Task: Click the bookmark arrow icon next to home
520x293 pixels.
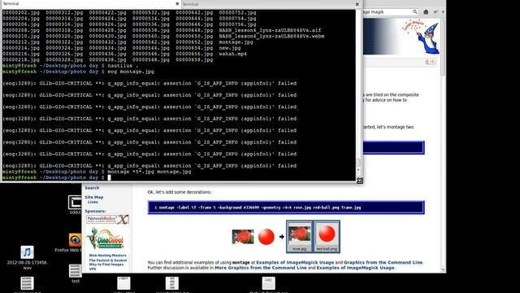Action: 435,12
